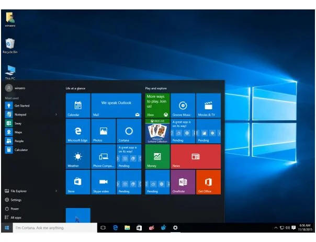This screenshot has height=242, width=316.
Task: Click the Pending tile below Groove Music
Action: coord(183,131)
